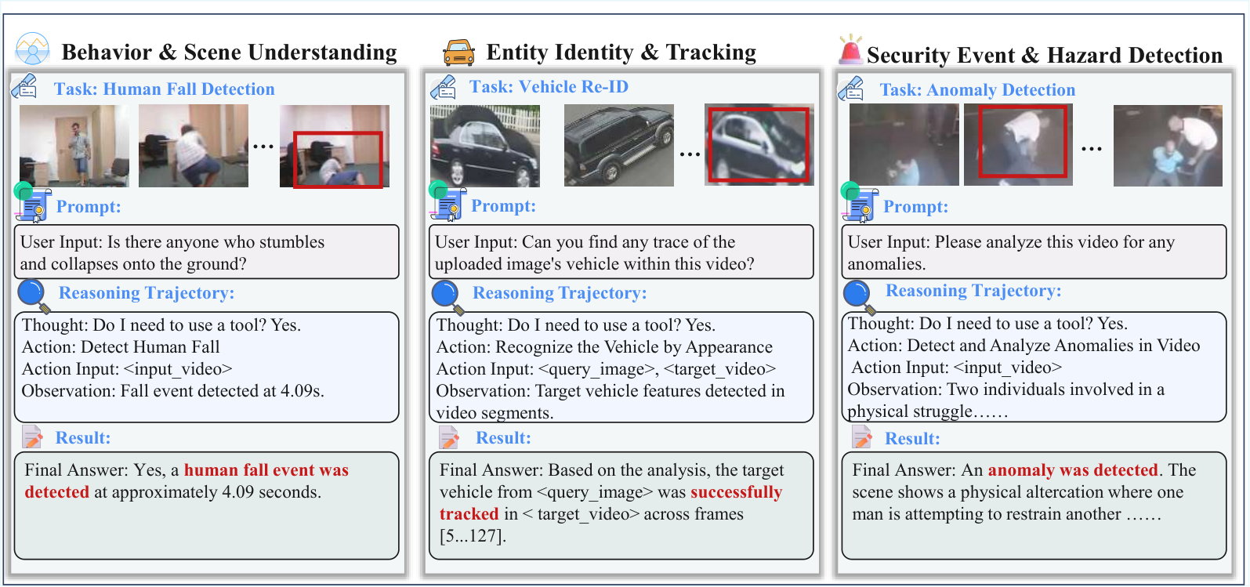The image size is (1250, 587).
Task: Click the "Task: Vehicle Re-ID" title
Action: coord(549,87)
